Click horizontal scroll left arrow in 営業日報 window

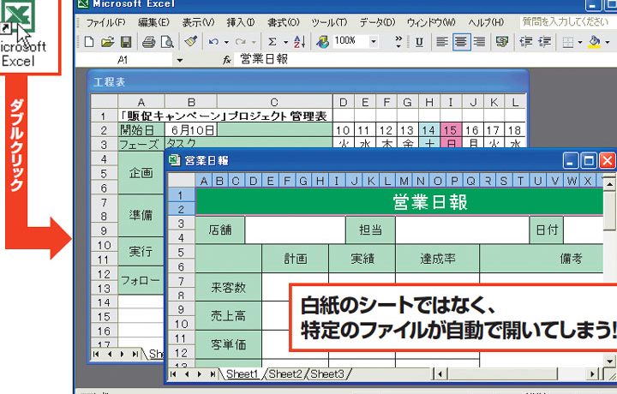point(440,374)
